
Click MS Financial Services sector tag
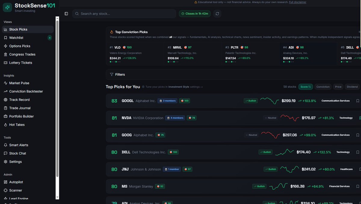339,187
